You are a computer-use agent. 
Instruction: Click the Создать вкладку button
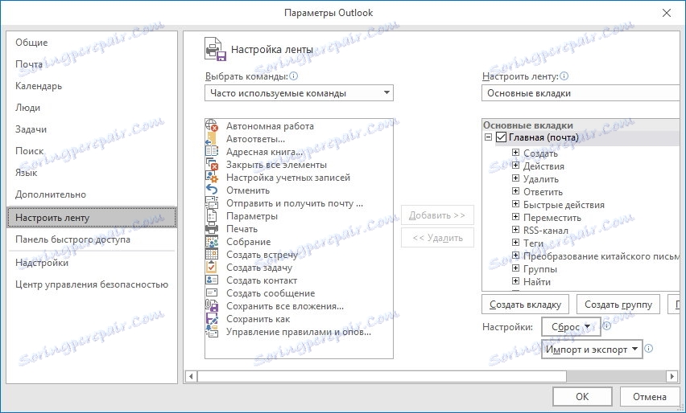click(x=526, y=305)
